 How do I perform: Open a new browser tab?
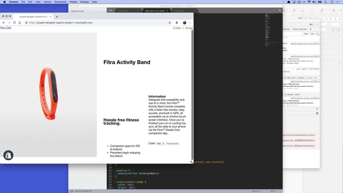coord(57,17)
